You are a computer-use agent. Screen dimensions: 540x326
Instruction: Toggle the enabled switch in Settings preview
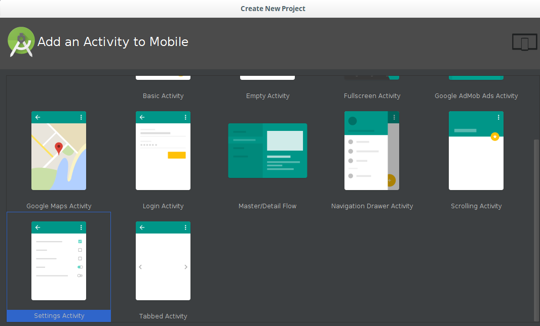pyautogui.click(x=80, y=267)
